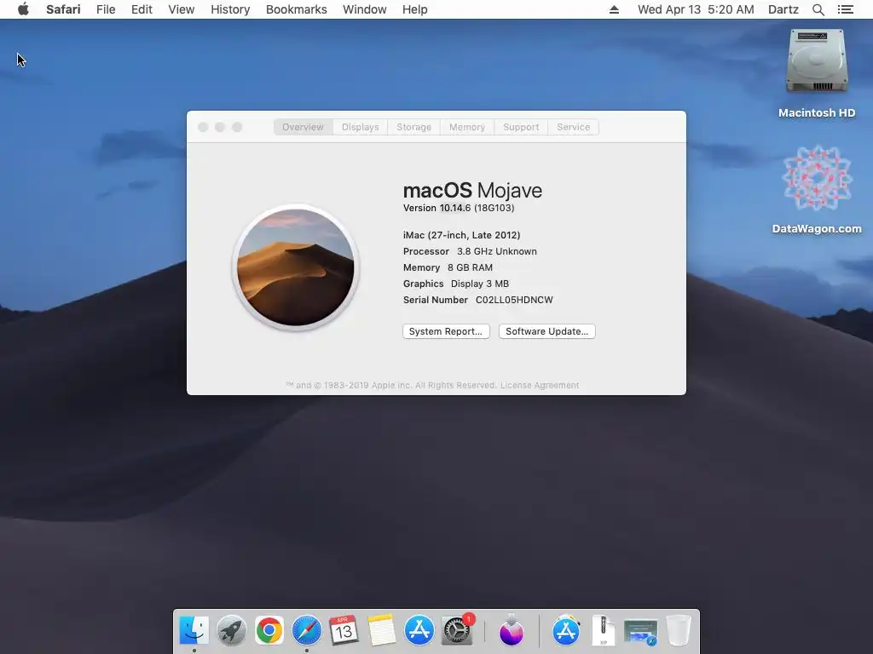Switch to the Service tab
The width and height of the screenshot is (873, 654).
pos(573,127)
